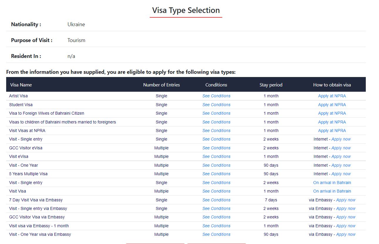
Task: View conditions for GCC Visitor eVisa
Action: pyautogui.click(x=216, y=148)
